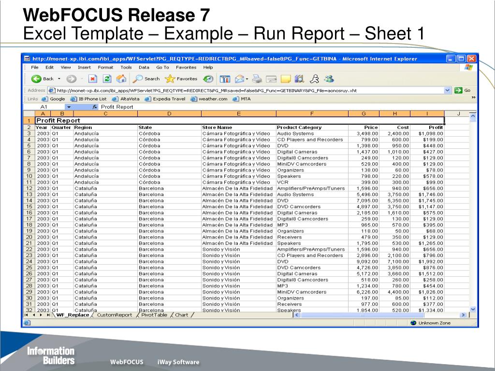Viewport: 495px width, 371px height.
Task: Switch to the Chart sheet tab
Action: point(182,315)
